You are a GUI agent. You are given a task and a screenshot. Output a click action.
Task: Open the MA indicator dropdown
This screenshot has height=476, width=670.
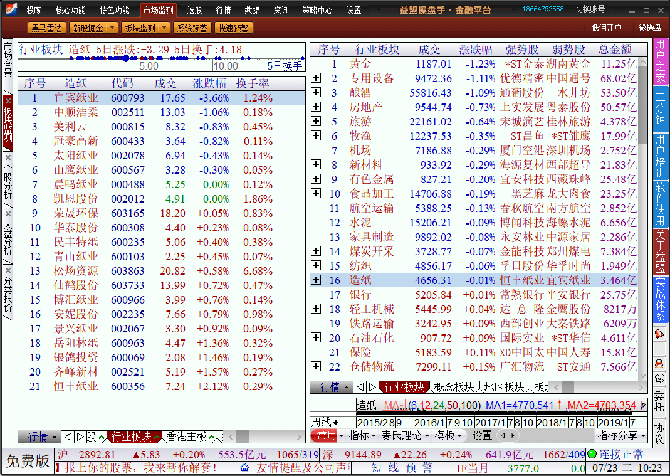tap(394, 405)
